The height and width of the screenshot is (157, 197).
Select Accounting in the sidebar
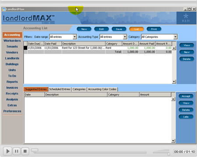click(x=12, y=35)
